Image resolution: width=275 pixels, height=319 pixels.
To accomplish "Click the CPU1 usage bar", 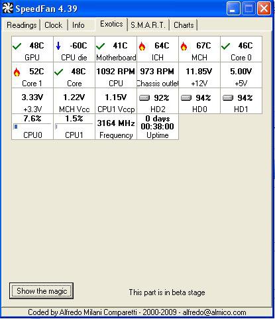I will click(x=74, y=127).
